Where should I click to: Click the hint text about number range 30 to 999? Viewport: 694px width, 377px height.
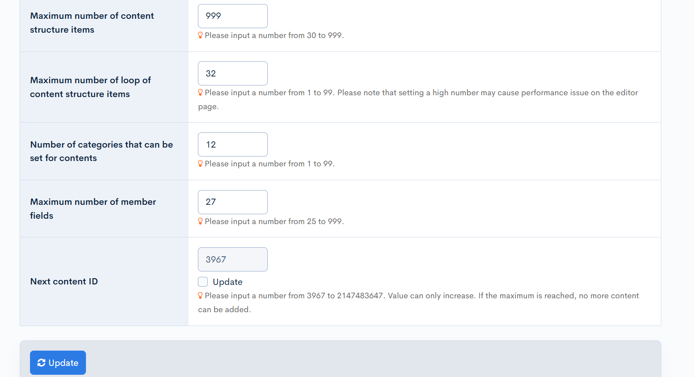coord(274,35)
